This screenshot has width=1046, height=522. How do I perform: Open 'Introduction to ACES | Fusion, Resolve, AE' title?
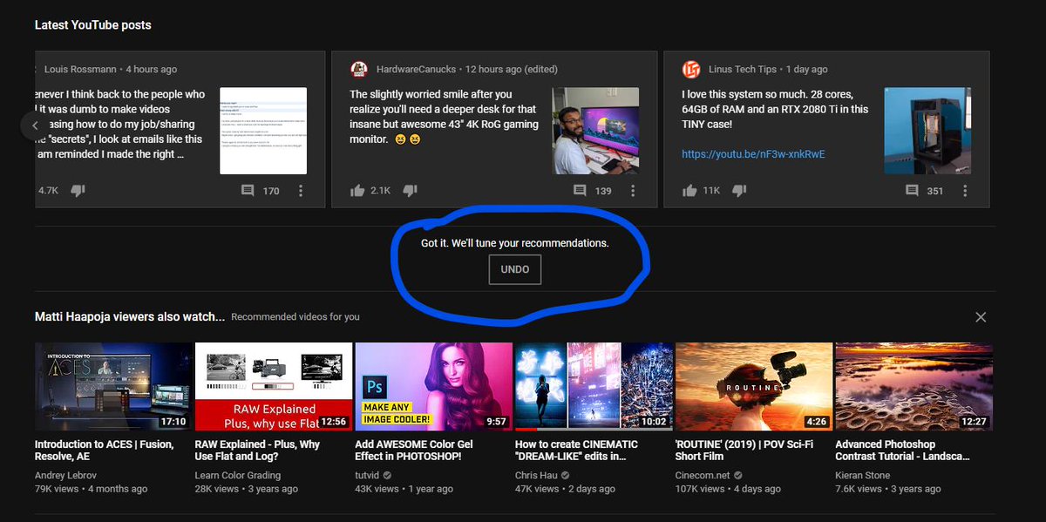(x=105, y=451)
